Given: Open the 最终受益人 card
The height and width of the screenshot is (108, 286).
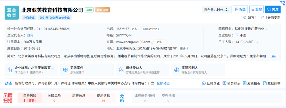Looking at the screenshot, I should click(x=142, y=70).
